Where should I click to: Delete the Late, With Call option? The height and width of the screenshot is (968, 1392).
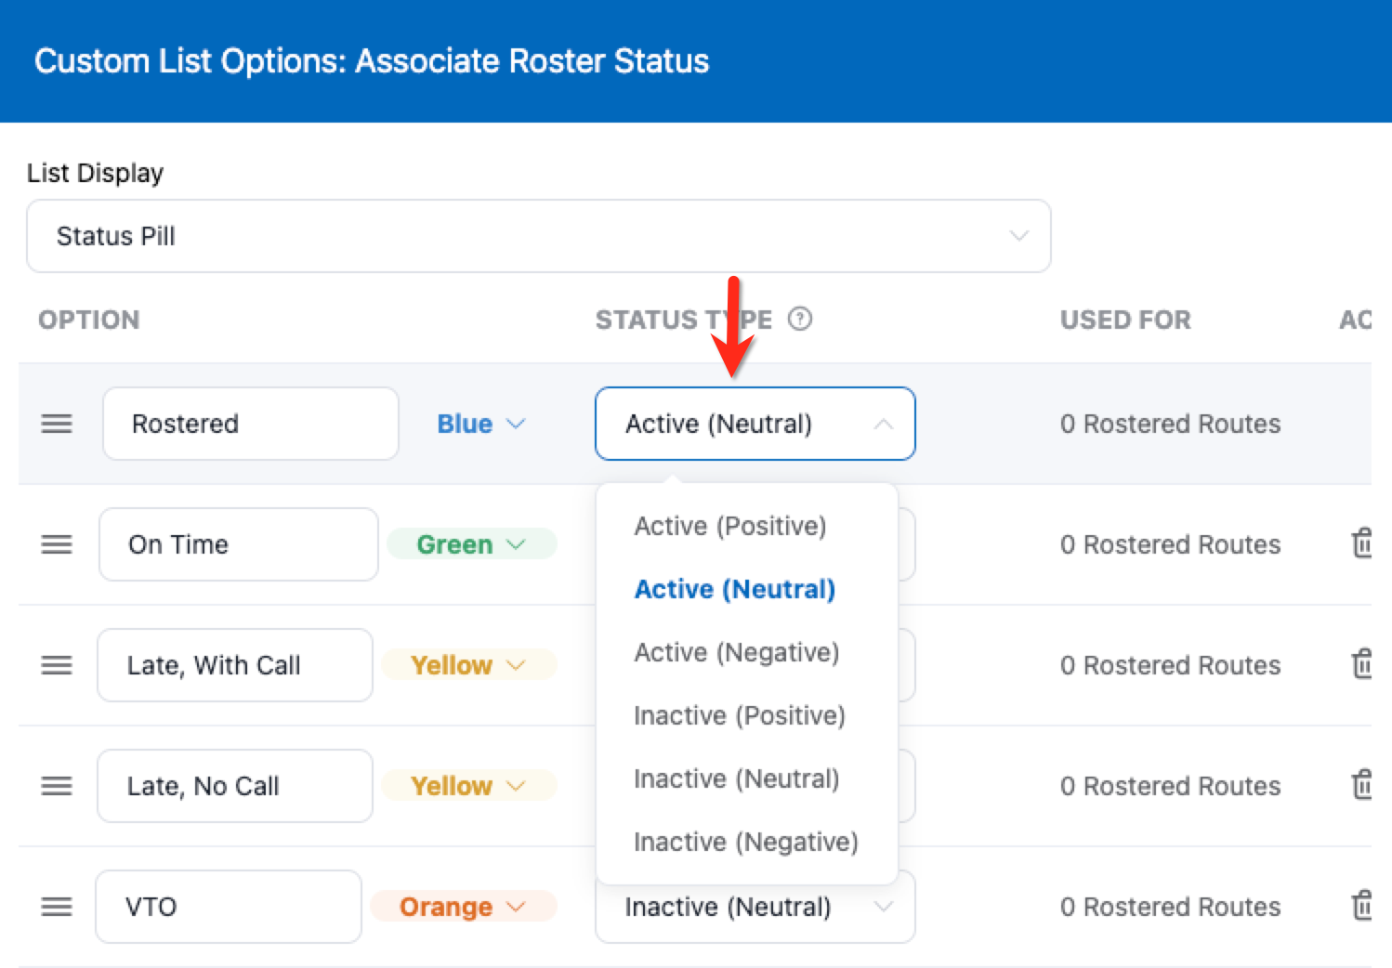click(1361, 664)
